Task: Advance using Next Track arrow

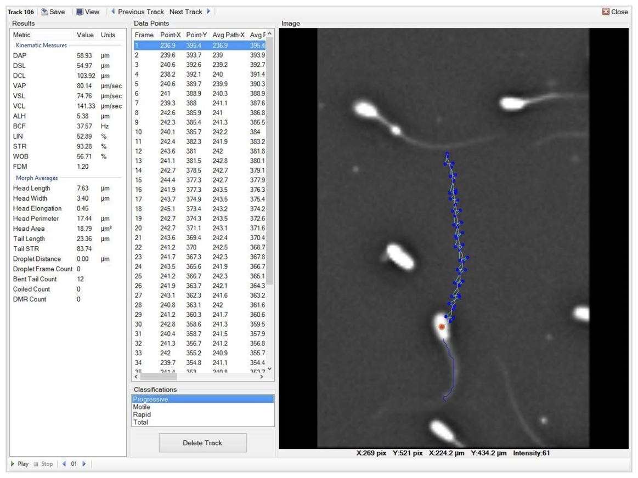Action: [x=208, y=12]
